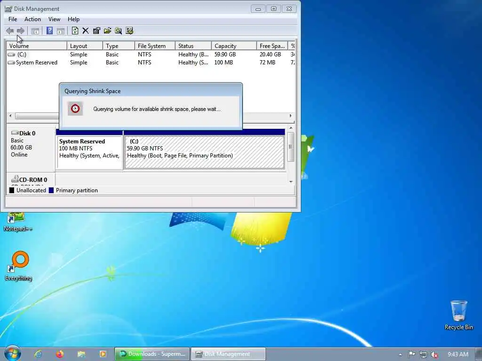Open the View menu
This screenshot has height=361, width=482.
pos(54,19)
